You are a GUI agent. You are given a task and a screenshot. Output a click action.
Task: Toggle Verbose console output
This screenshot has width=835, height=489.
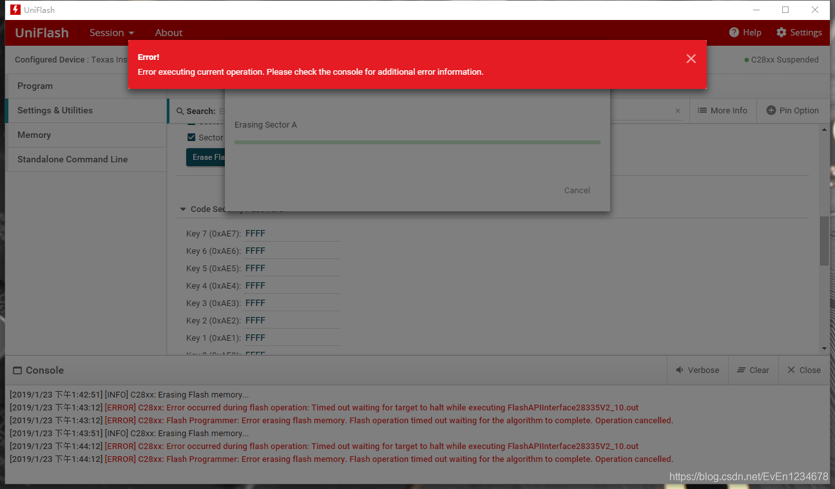point(697,370)
